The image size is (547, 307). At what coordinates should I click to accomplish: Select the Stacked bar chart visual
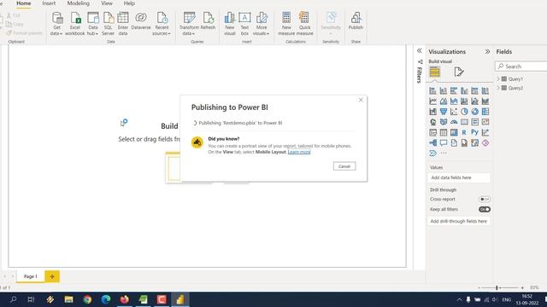tap(433, 91)
